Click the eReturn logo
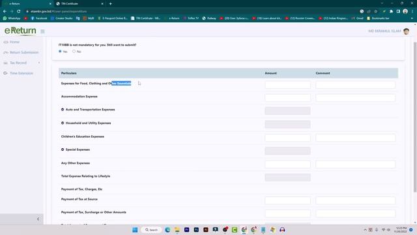 point(20,31)
